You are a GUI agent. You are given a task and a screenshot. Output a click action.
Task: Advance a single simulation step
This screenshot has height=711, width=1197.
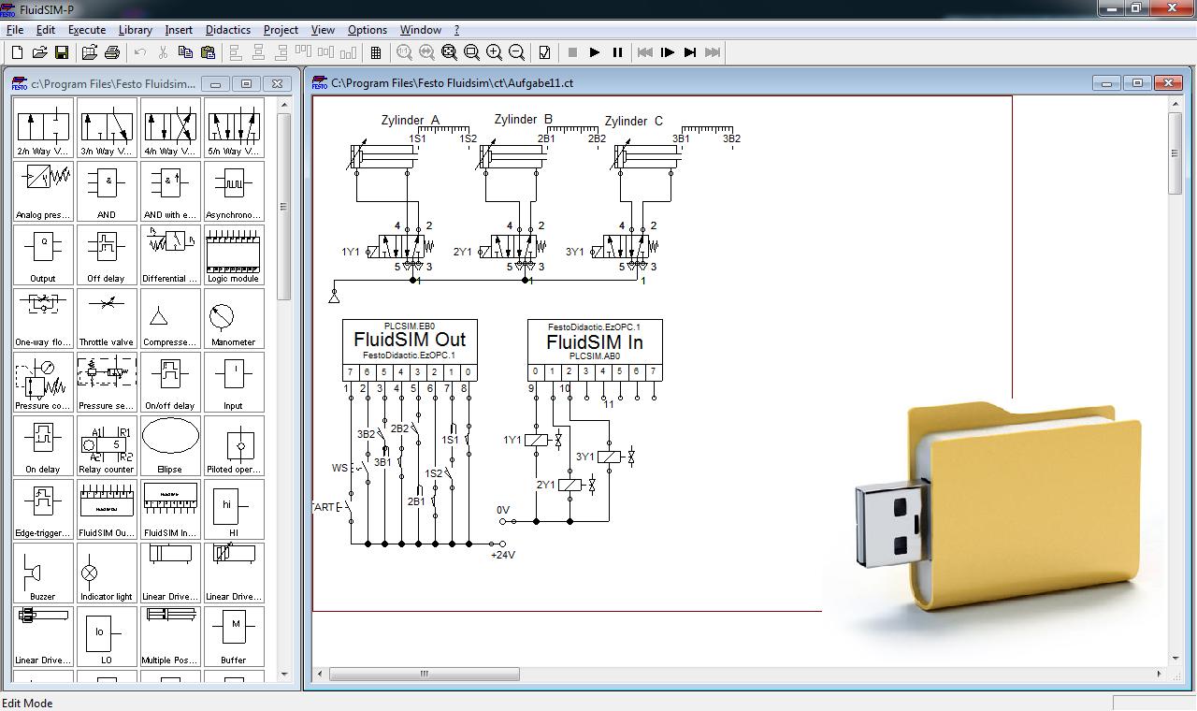point(668,52)
